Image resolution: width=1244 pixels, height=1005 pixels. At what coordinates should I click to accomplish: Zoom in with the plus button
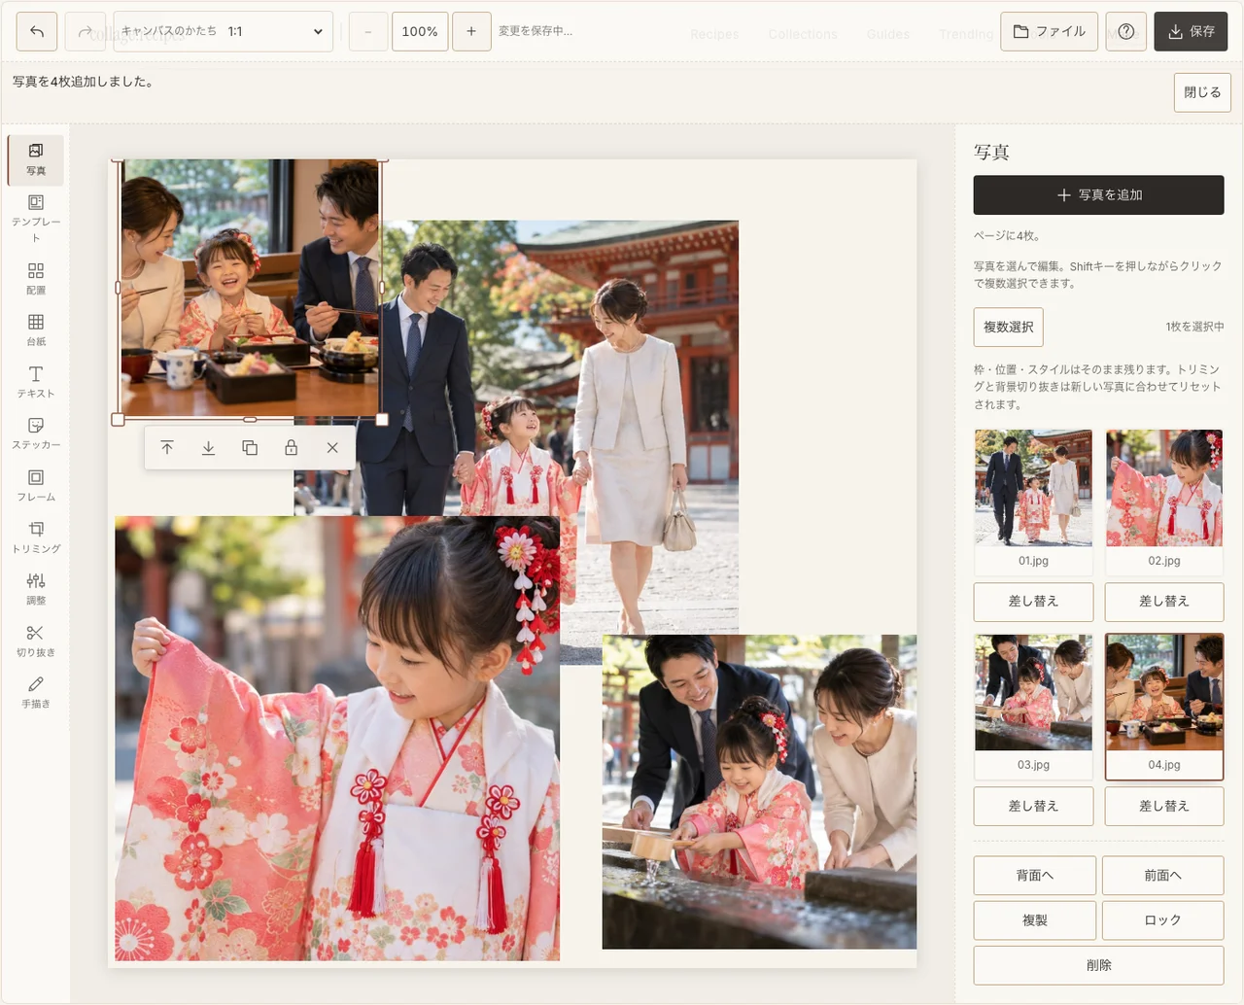[471, 31]
